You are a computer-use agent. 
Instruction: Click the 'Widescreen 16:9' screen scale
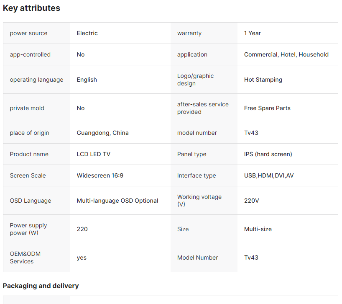100,175
